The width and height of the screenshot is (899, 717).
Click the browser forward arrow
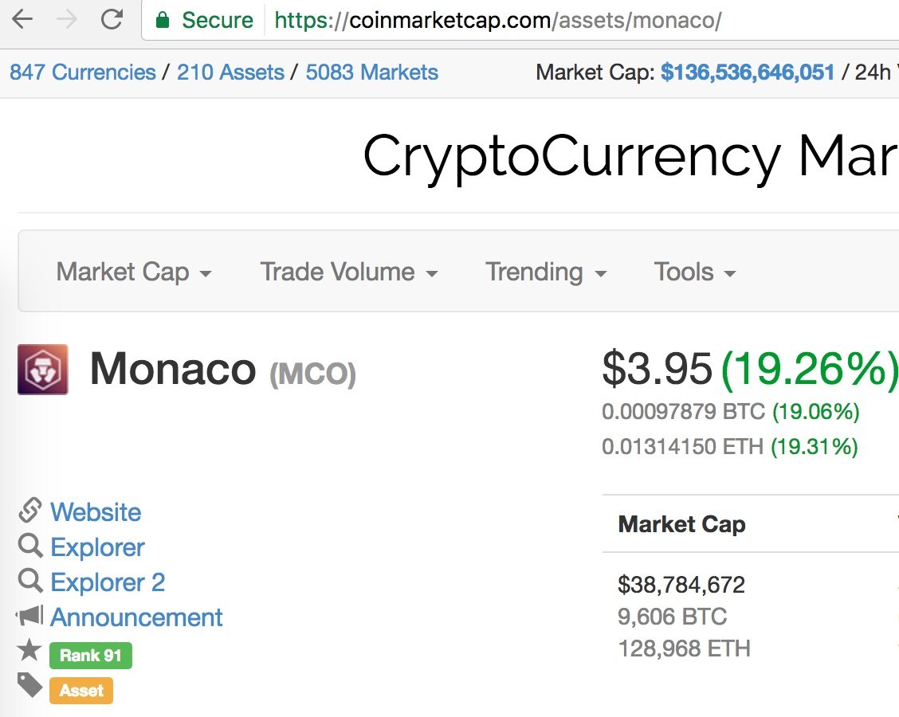67,20
